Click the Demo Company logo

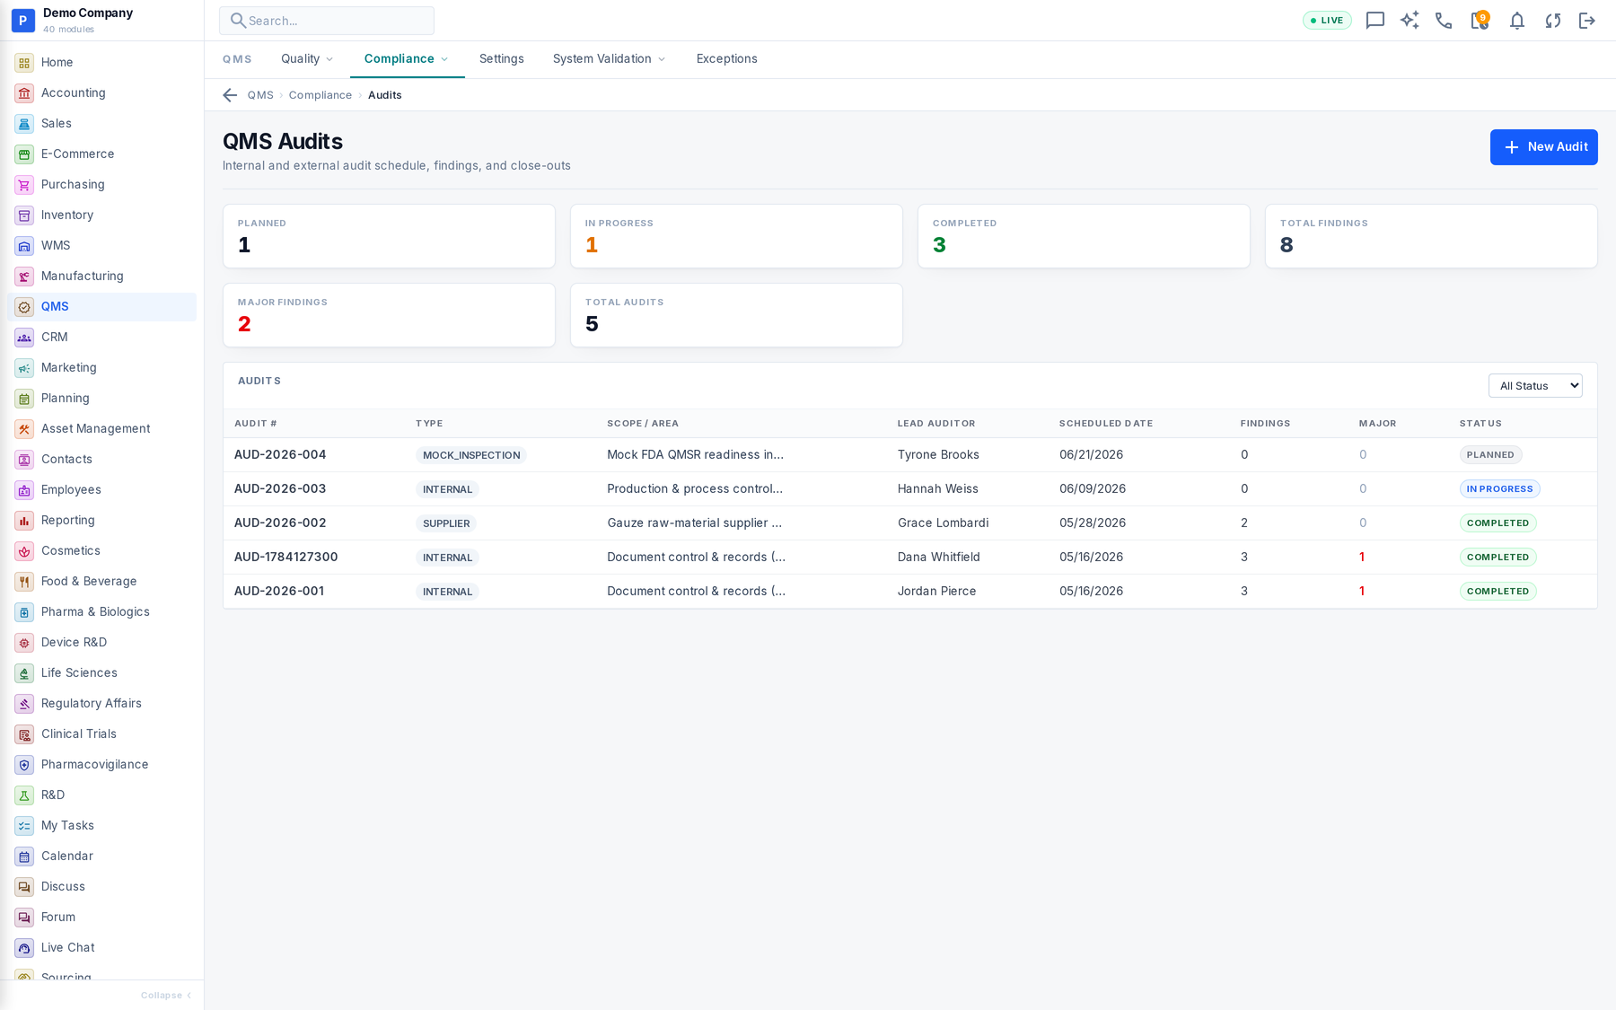tap(23, 20)
